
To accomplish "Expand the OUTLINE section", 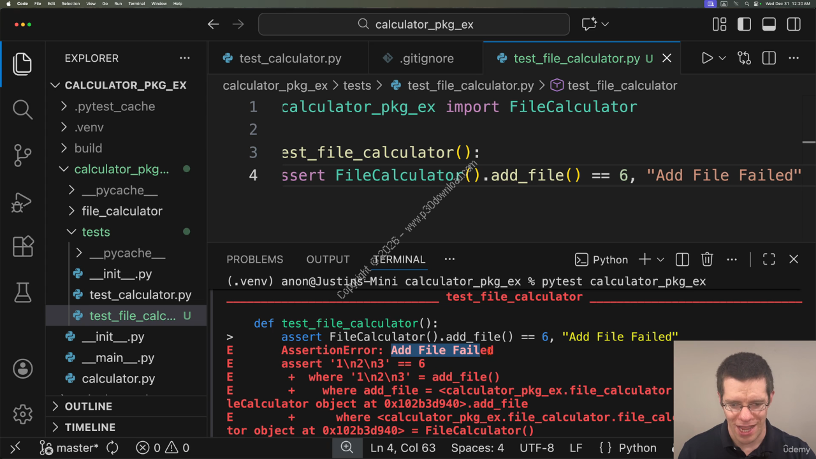I will pos(88,406).
